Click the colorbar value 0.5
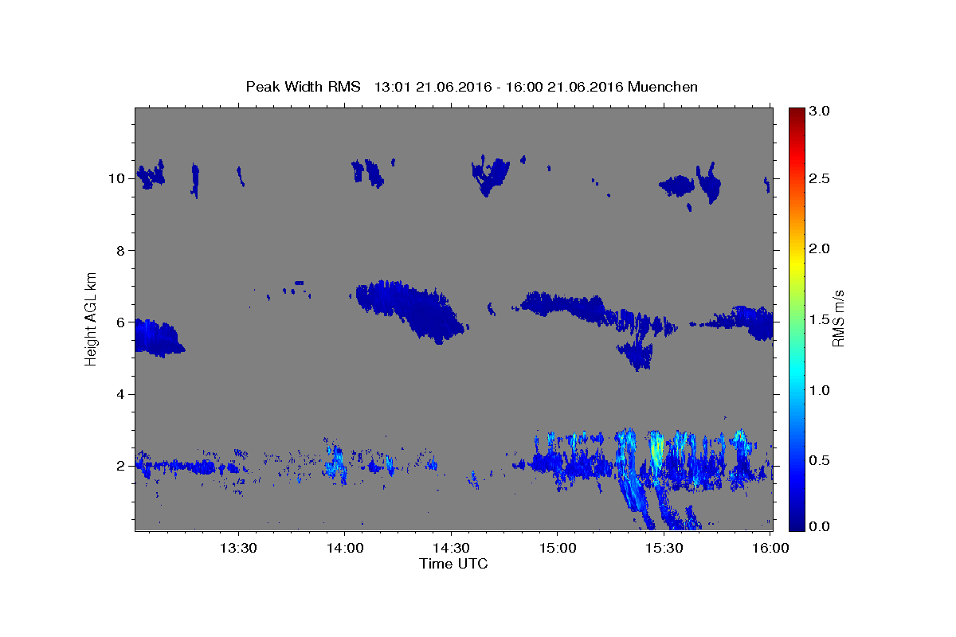956x637 pixels. coord(821,460)
